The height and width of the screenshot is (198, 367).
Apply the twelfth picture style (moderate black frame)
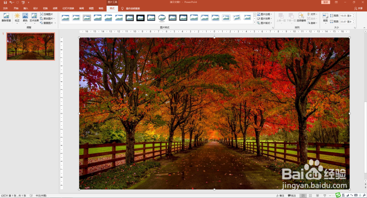(x=183, y=18)
